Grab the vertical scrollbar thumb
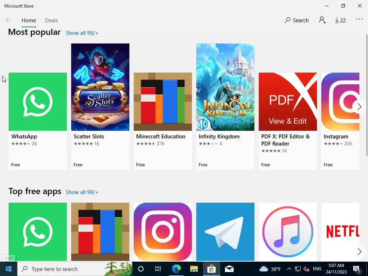The image size is (368, 276). [x=367, y=95]
